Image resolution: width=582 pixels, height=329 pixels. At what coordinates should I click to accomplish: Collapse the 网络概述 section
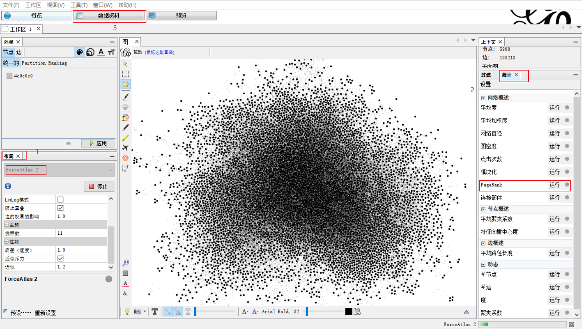coord(483,98)
